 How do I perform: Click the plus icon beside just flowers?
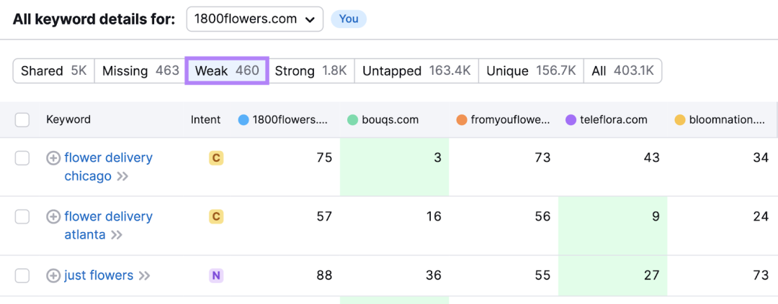coord(53,275)
